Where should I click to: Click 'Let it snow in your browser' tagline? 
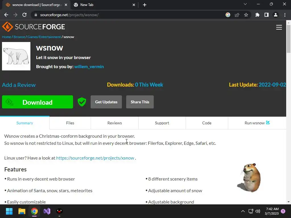click(63, 58)
